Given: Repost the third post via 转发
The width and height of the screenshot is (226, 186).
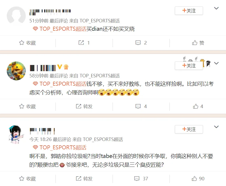Looking at the screenshot, I should [x=84, y=178].
